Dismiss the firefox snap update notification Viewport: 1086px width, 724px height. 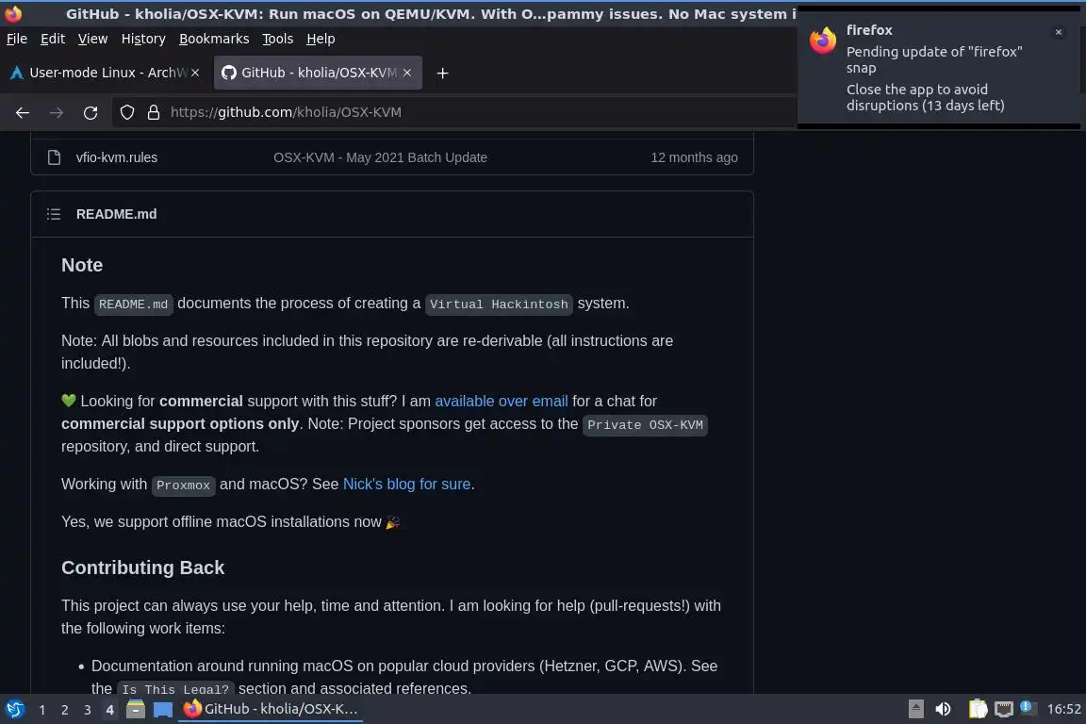click(x=1059, y=32)
